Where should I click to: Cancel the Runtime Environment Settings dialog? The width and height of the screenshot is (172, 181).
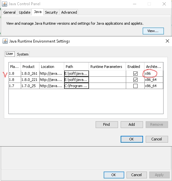[x=157, y=139]
